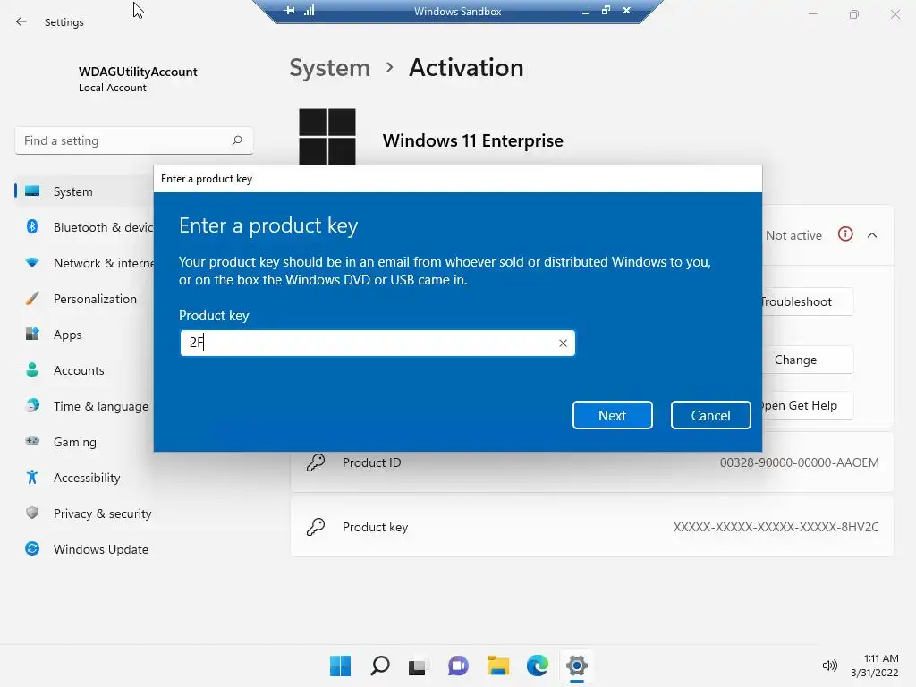
Task: Go back with the Settings back arrow
Action: [x=21, y=22]
